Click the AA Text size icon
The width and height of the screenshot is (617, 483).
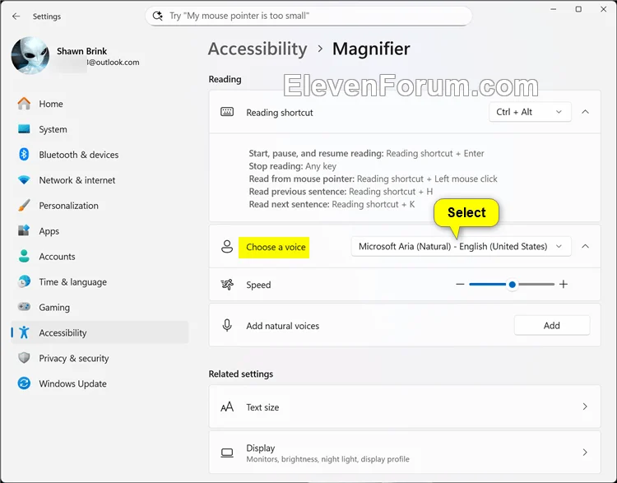click(227, 406)
